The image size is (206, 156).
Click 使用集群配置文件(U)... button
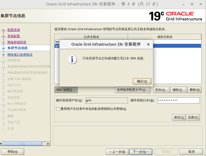[x=133, y=90]
